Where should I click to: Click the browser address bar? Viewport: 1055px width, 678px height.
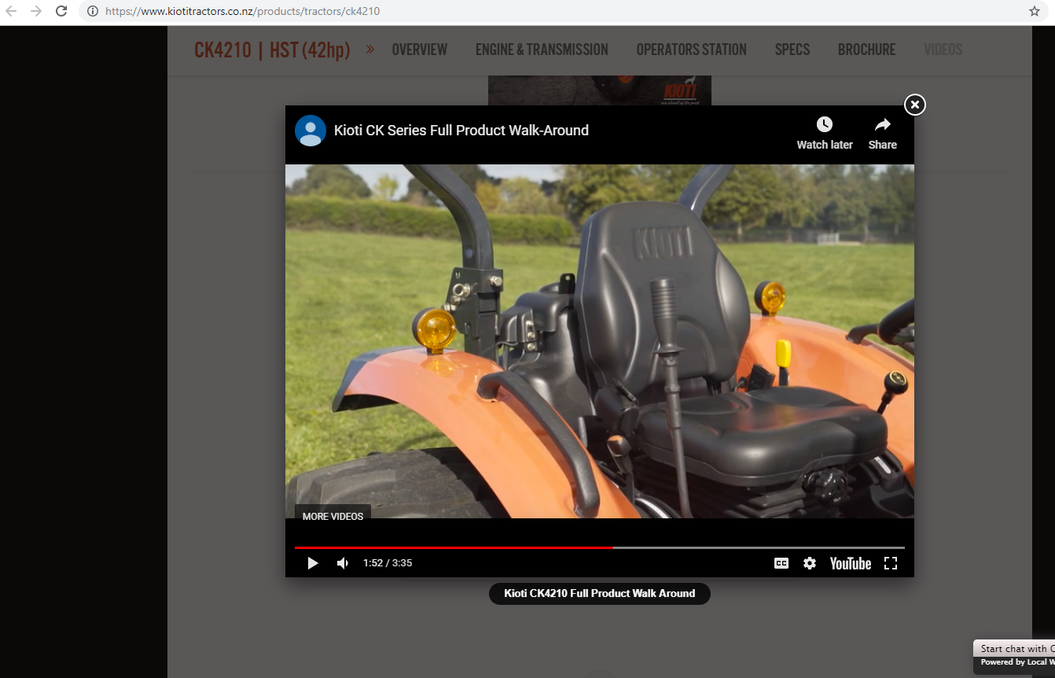click(550, 11)
